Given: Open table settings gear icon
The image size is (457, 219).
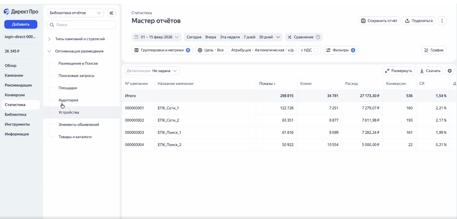Looking at the screenshot, I should pyautogui.click(x=450, y=71).
